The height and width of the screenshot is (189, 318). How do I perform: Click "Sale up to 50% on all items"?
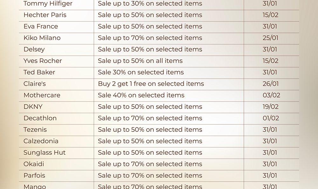tap(140, 61)
